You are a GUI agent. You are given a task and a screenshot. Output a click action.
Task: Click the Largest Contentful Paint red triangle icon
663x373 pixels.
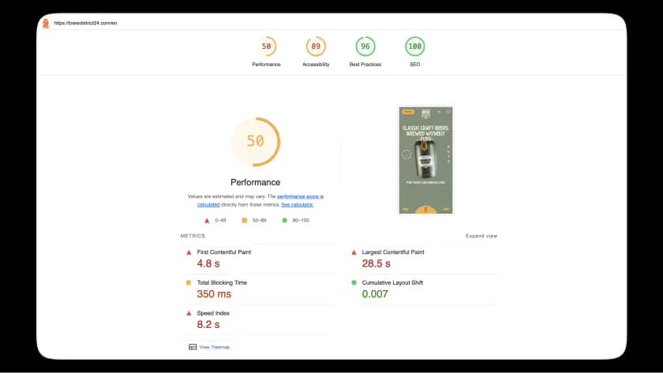(354, 252)
